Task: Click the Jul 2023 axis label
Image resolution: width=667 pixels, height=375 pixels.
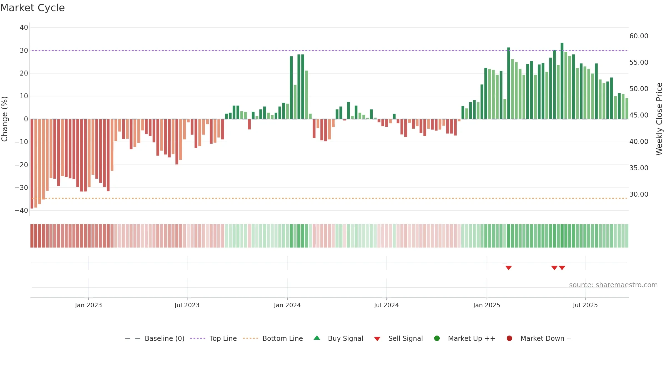Action: pyautogui.click(x=187, y=305)
